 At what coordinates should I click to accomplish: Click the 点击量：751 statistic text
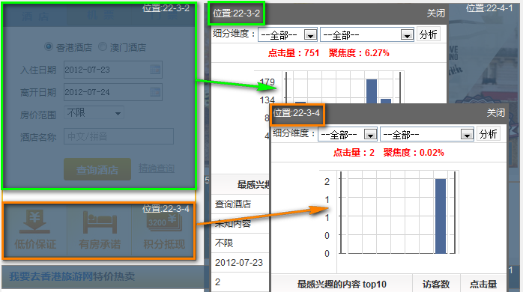click(294, 53)
